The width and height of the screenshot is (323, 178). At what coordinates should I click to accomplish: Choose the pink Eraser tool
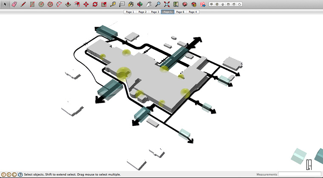point(14,4)
